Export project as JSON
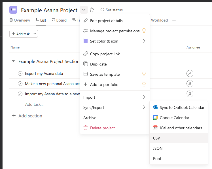 coord(179,148)
